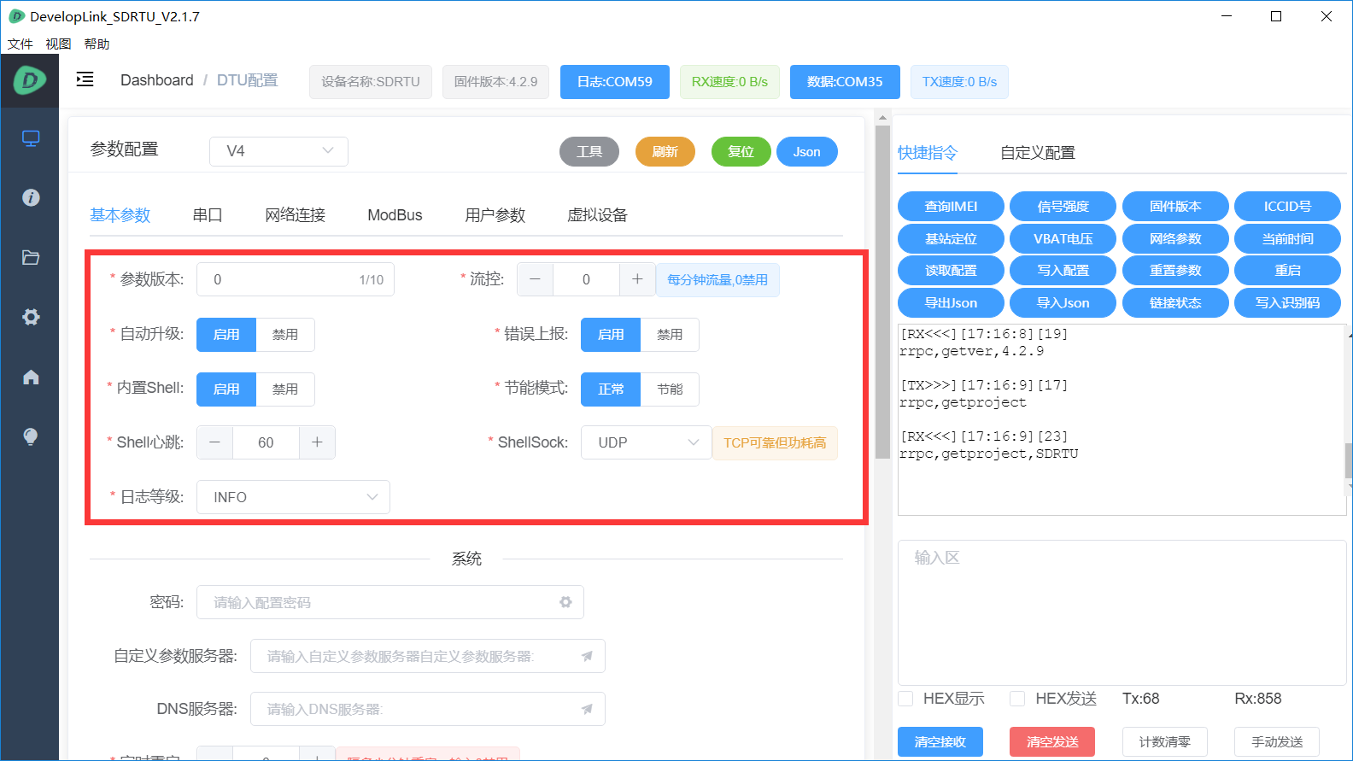Click into the 输入区 text area
The image size is (1353, 761).
[x=1122, y=612]
